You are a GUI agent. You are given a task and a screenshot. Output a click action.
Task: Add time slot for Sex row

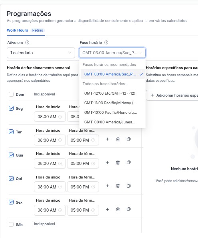pos(107,210)
